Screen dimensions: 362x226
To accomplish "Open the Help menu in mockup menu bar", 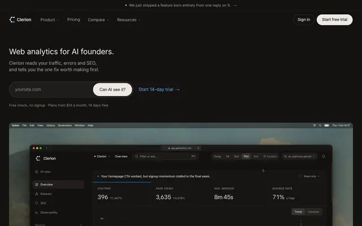I will [x=90, y=125].
